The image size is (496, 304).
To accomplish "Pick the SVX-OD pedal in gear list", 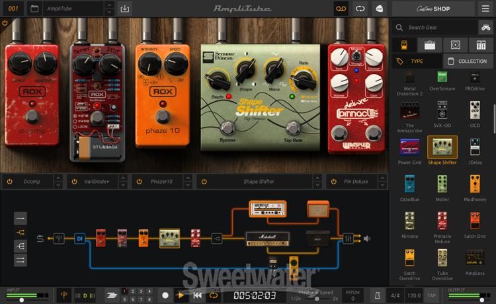I will [442, 114].
